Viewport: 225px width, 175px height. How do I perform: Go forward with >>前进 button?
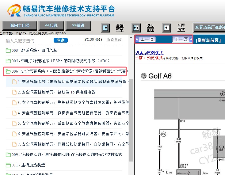78,25
